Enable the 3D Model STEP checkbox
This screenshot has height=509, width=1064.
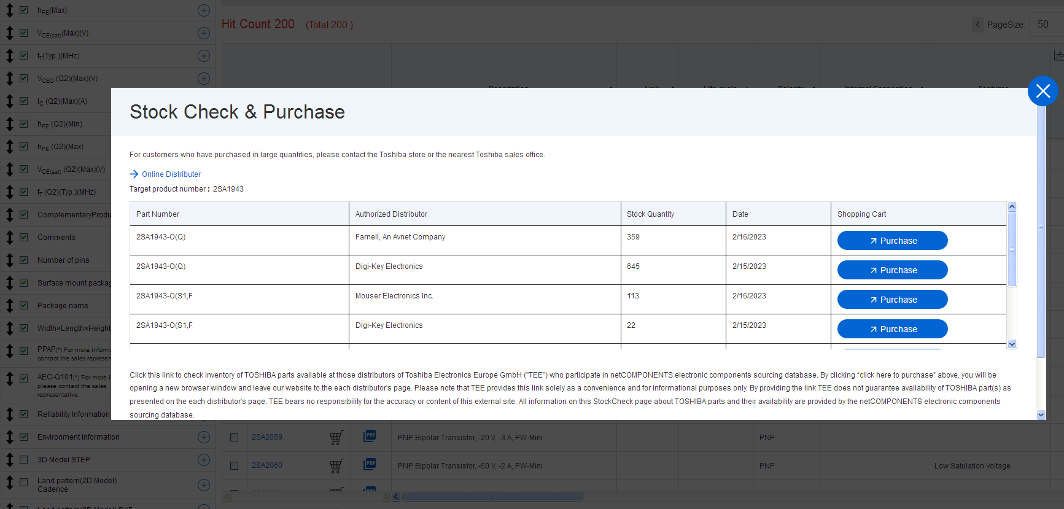(x=24, y=460)
